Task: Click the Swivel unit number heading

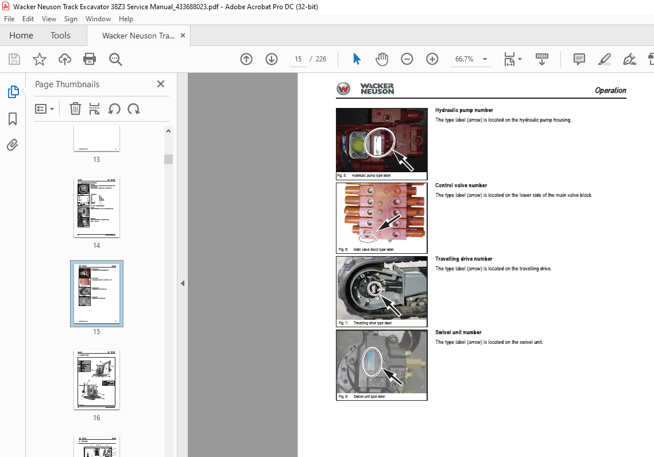Action: (458, 332)
